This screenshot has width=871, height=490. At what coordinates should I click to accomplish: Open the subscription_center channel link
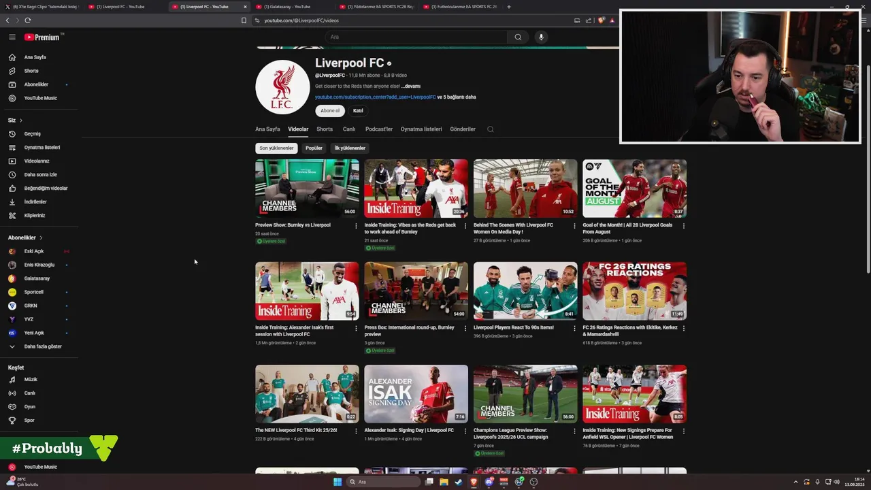coord(375,97)
